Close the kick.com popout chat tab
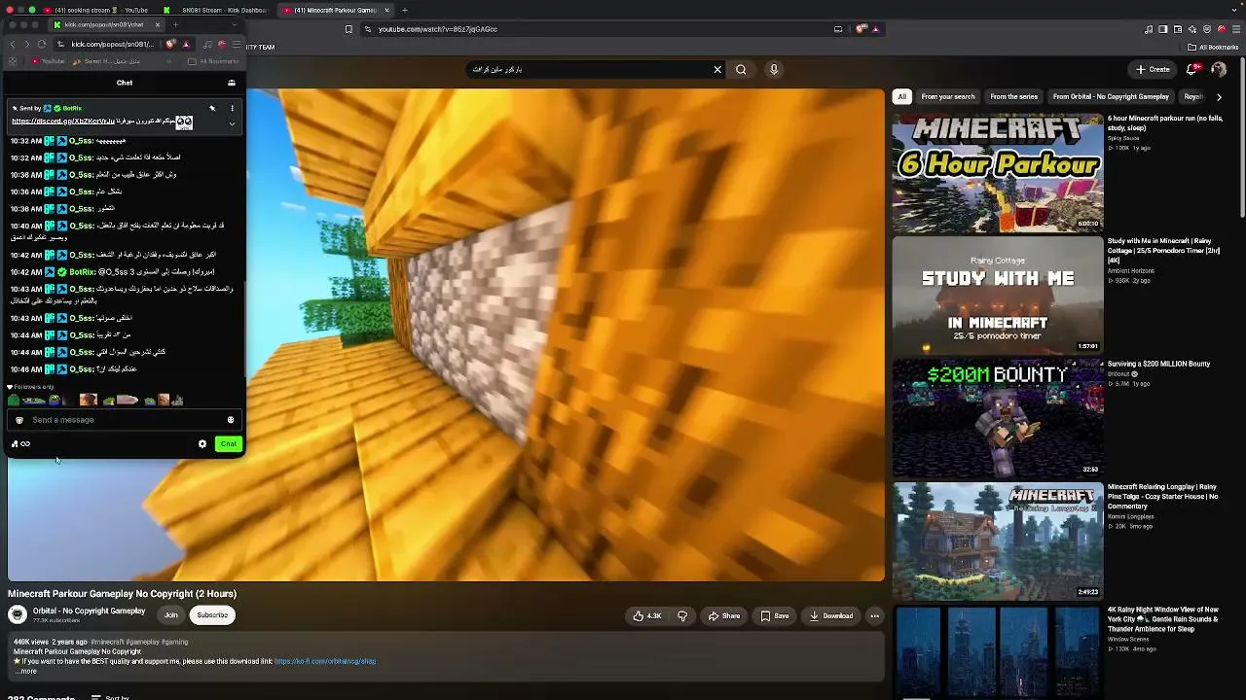The height and width of the screenshot is (700, 1246). click(x=160, y=24)
